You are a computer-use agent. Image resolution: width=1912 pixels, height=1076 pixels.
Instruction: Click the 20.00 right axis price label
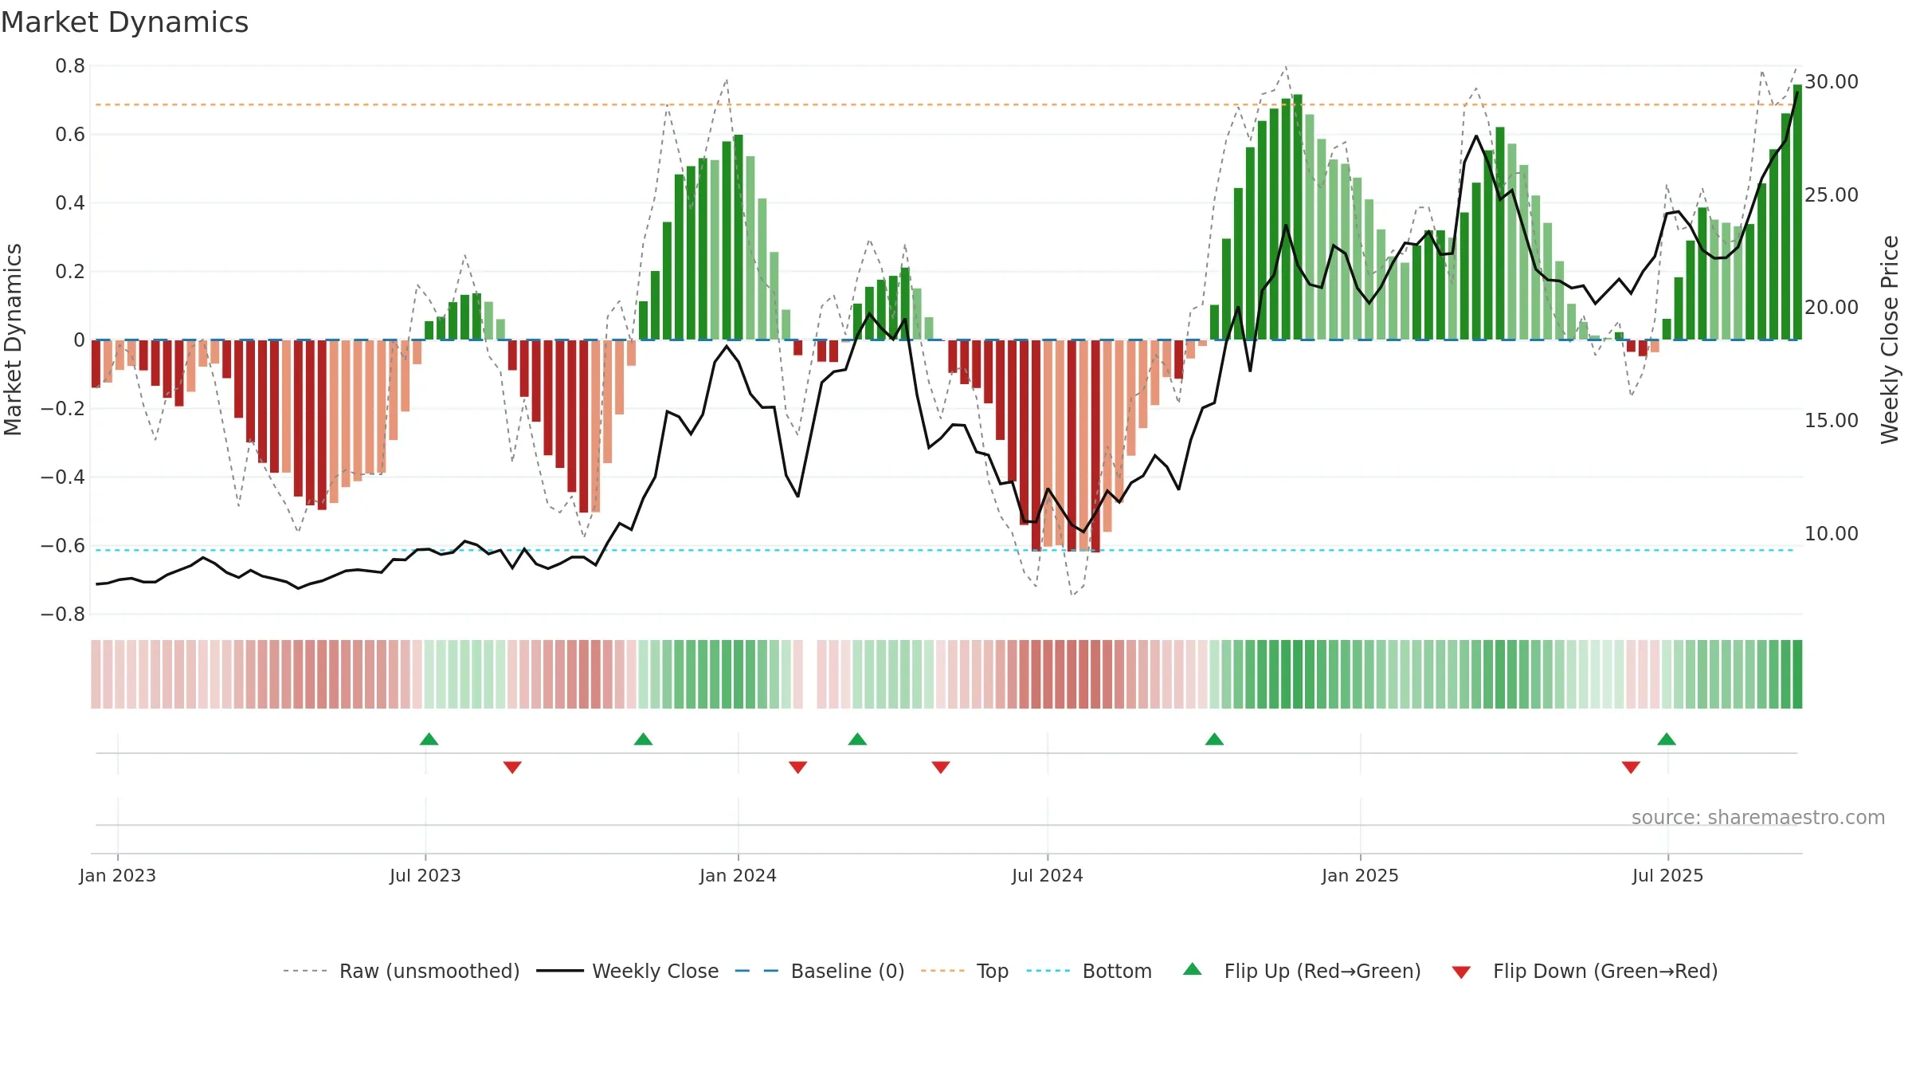[x=1832, y=308]
